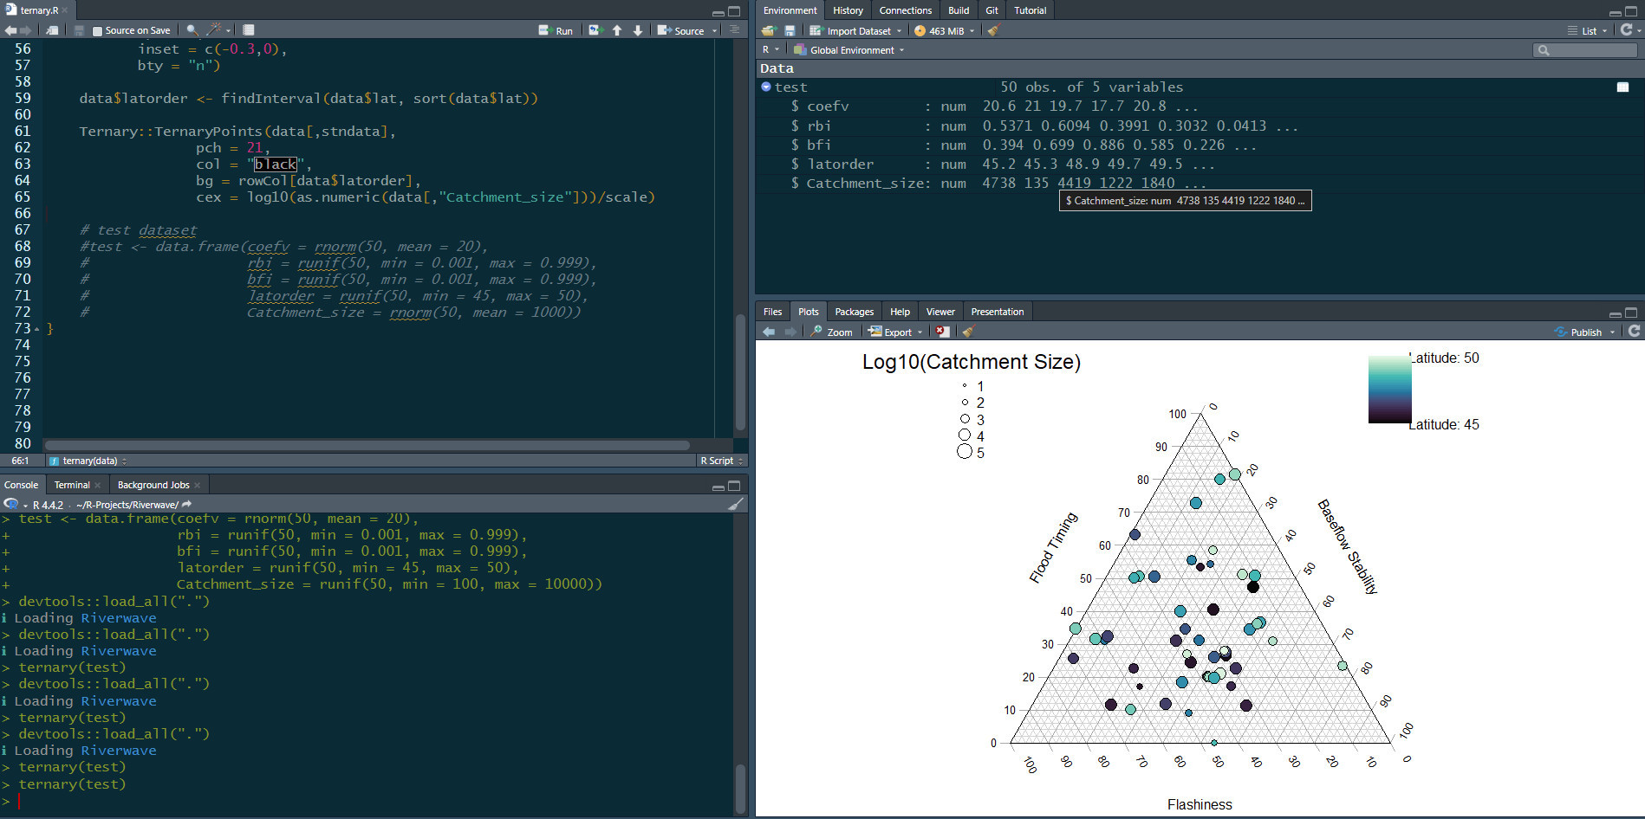
Task: Open the R Script file type selector
Action: point(721,461)
